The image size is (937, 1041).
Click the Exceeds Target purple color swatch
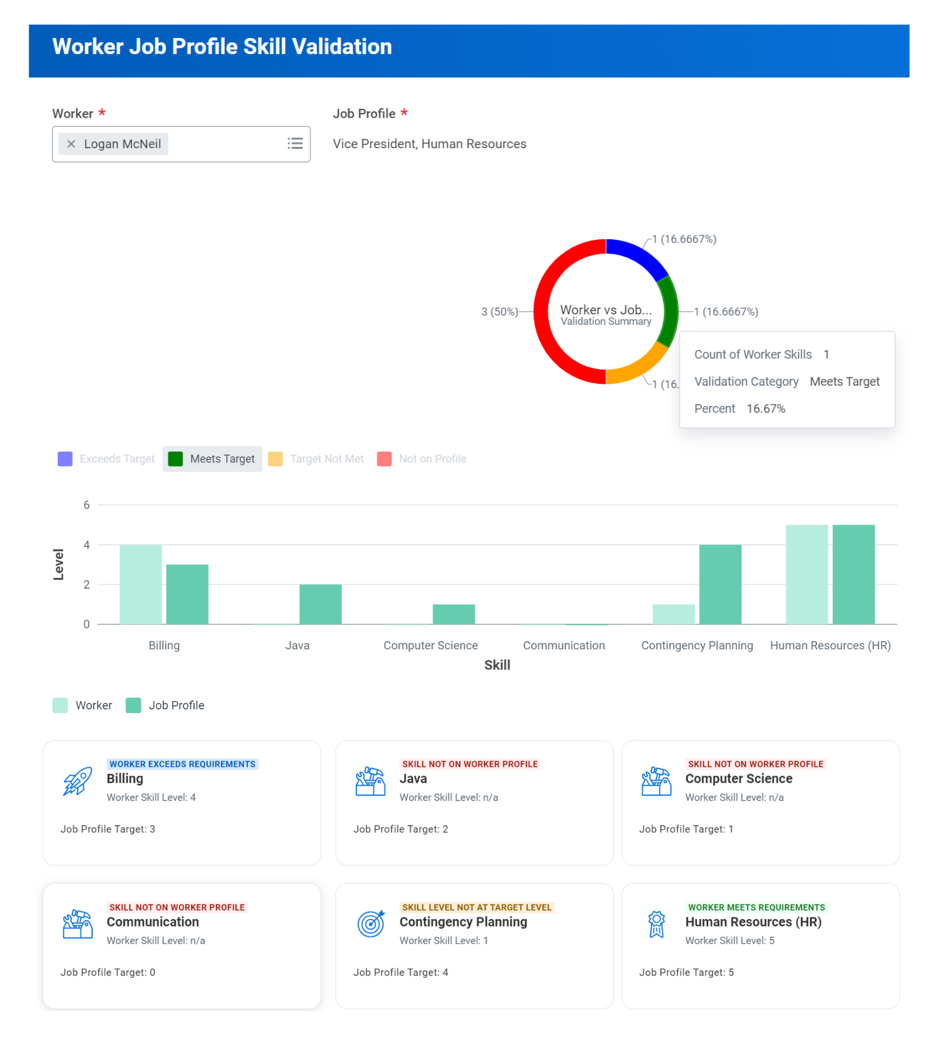[x=65, y=459]
